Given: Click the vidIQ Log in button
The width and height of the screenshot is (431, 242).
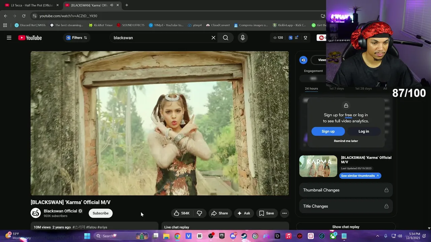Looking at the screenshot, I should pos(364,131).
